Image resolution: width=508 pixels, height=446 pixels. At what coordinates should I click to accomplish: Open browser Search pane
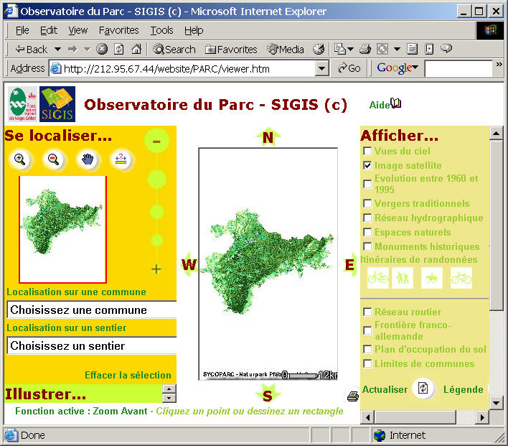174,50
